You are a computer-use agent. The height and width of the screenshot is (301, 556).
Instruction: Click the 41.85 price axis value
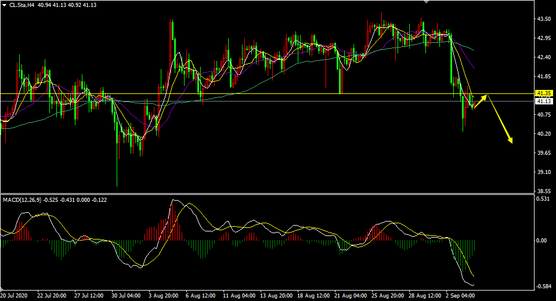point(544,76)
